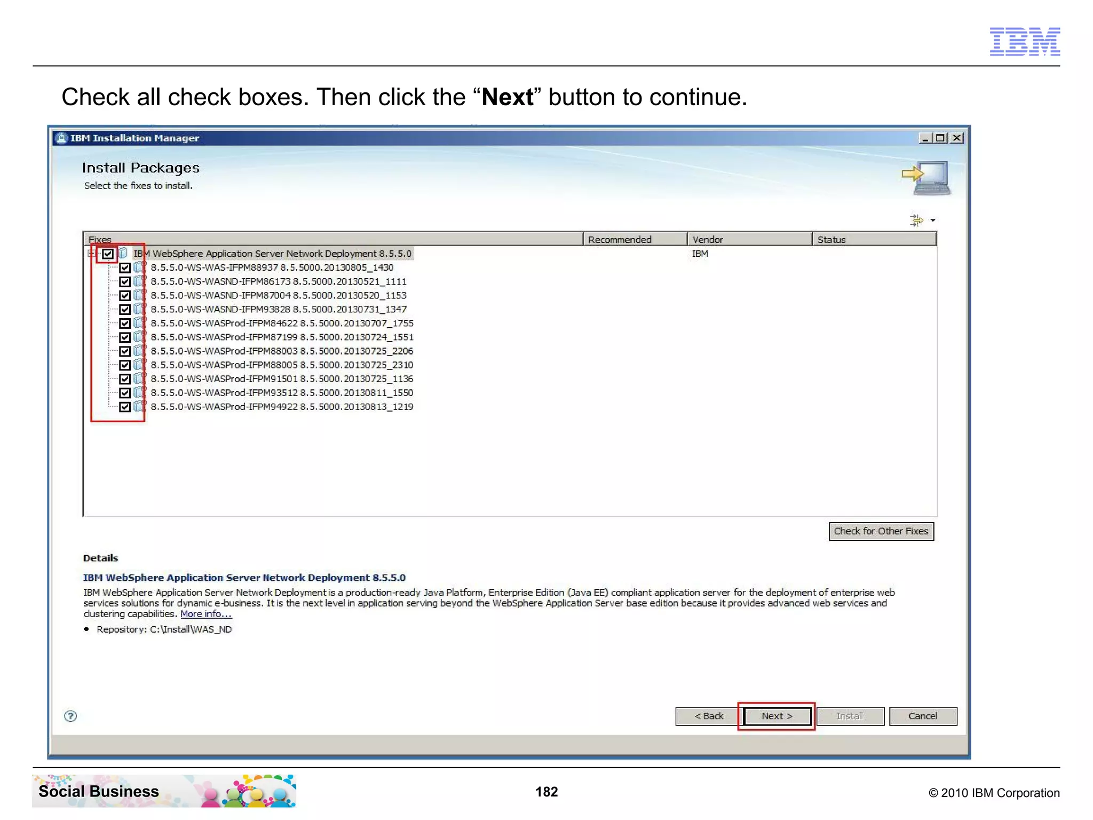Toggle the WebSphere Network Deployment 8.5.5.0 checkbox
The width and height of the screenshot is (1093, 820).
click(108, 254)
